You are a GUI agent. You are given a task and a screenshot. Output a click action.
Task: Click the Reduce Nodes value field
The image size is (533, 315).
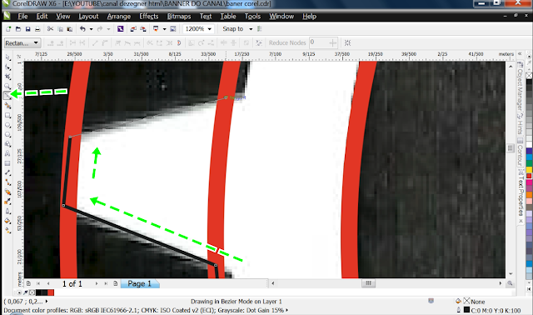319,42
